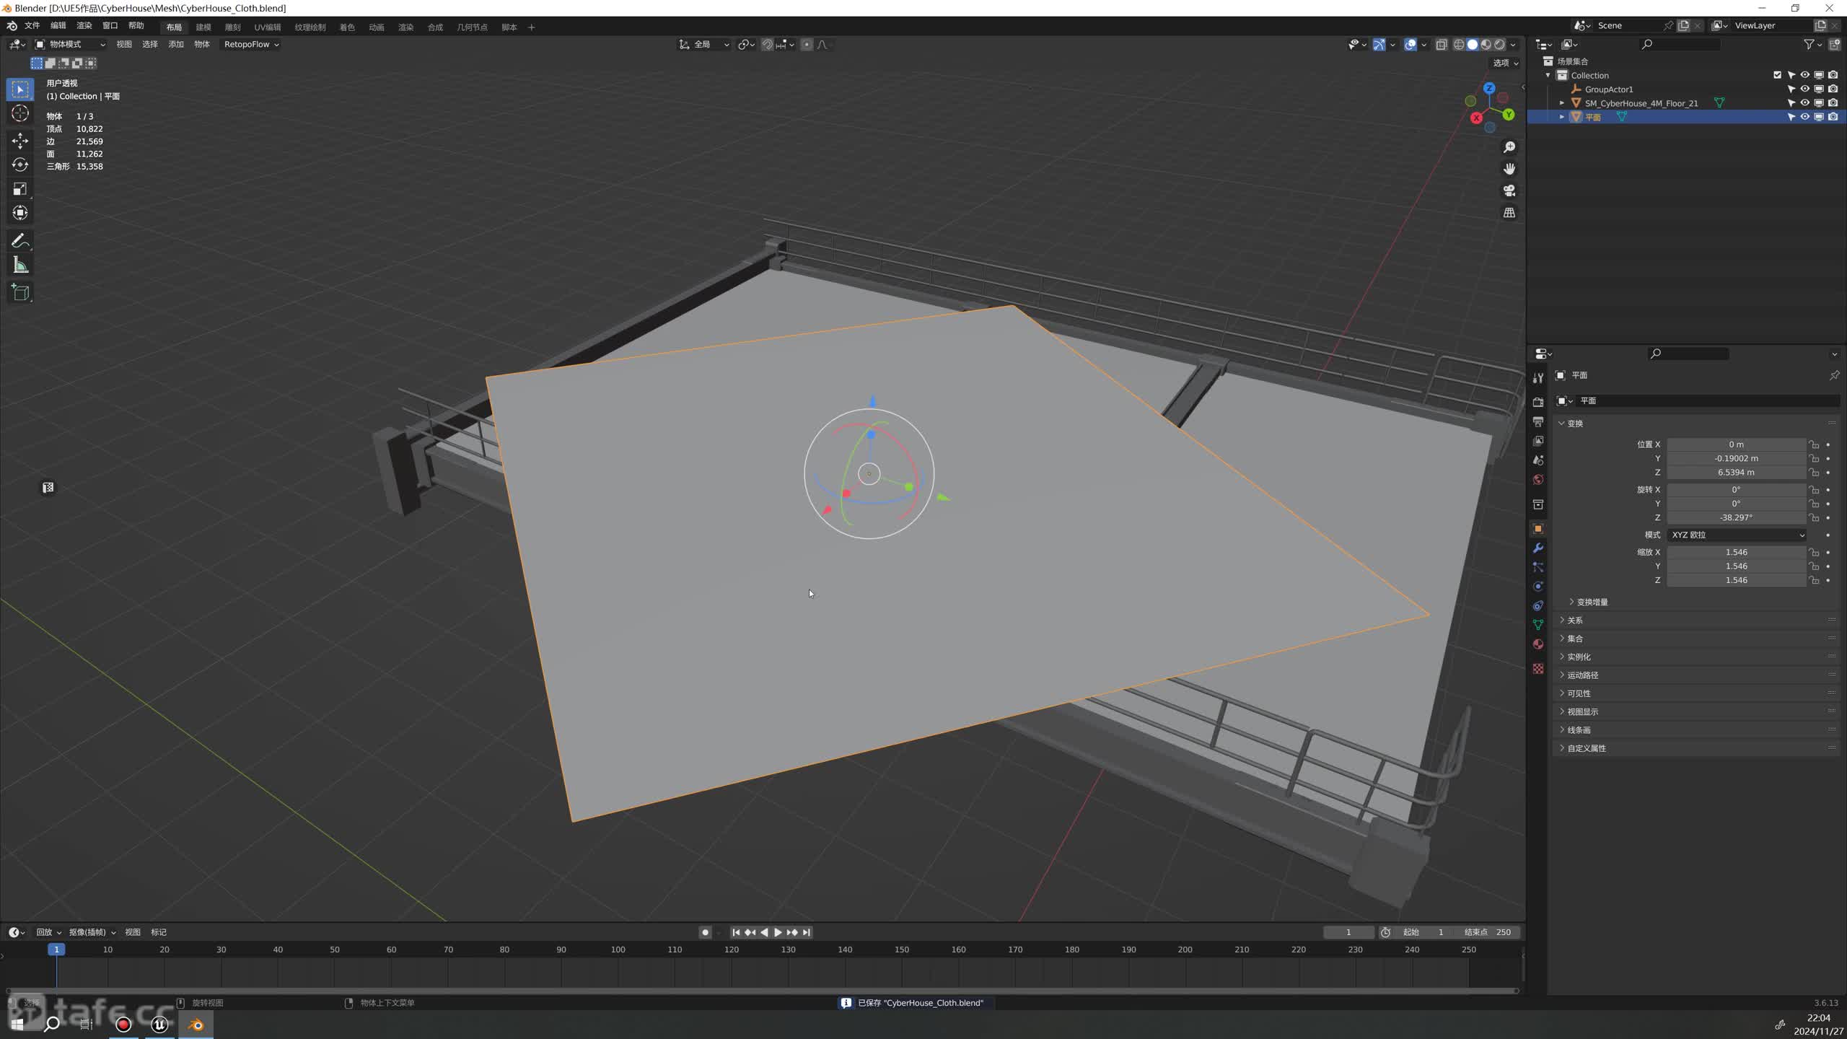Expand SM_CyberHouse_4M_Floor_21 tree row

pyautogui.click(x=1562, y=103)
